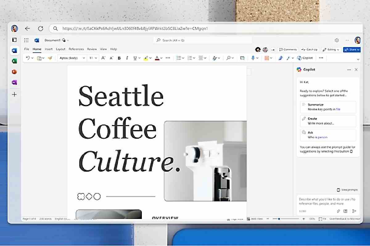
Task: Add an app with the plus icon in sidebar
Action: (14, 94)
